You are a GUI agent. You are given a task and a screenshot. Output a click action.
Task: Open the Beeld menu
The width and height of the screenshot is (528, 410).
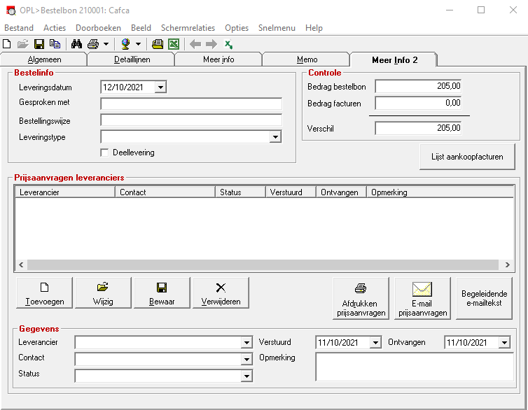tap(141, 28)
